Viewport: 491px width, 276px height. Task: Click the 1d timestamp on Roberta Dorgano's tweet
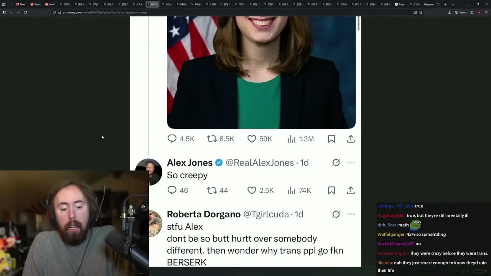point(299,214)
